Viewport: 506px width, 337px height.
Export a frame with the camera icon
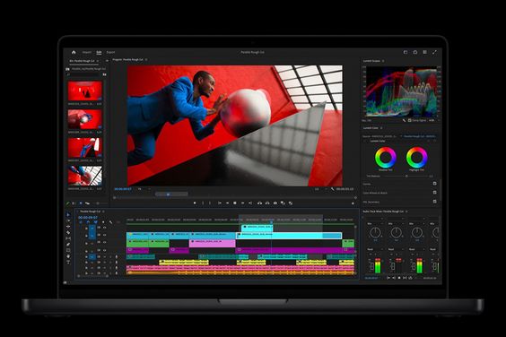click(x=275, y=203)
